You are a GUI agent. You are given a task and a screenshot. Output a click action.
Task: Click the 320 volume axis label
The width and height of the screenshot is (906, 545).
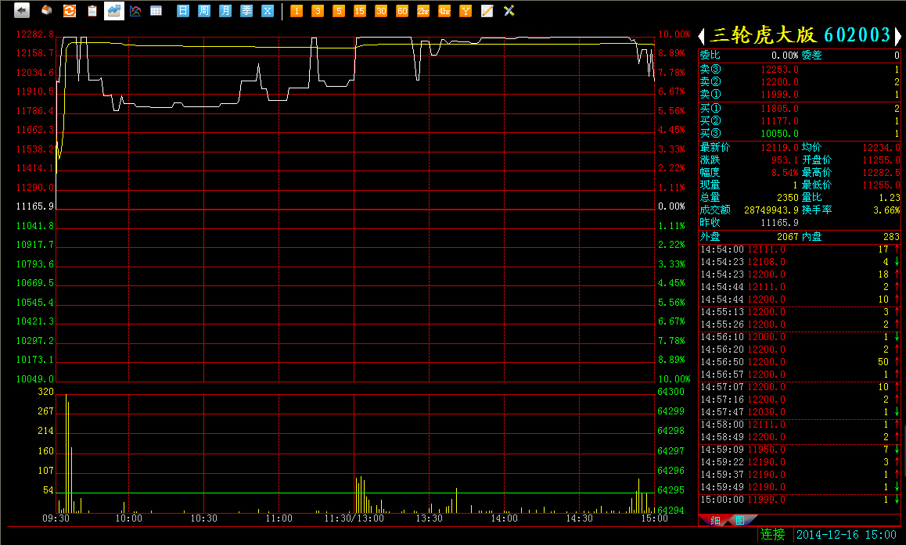pyautogui.click(x=45, y=392)
